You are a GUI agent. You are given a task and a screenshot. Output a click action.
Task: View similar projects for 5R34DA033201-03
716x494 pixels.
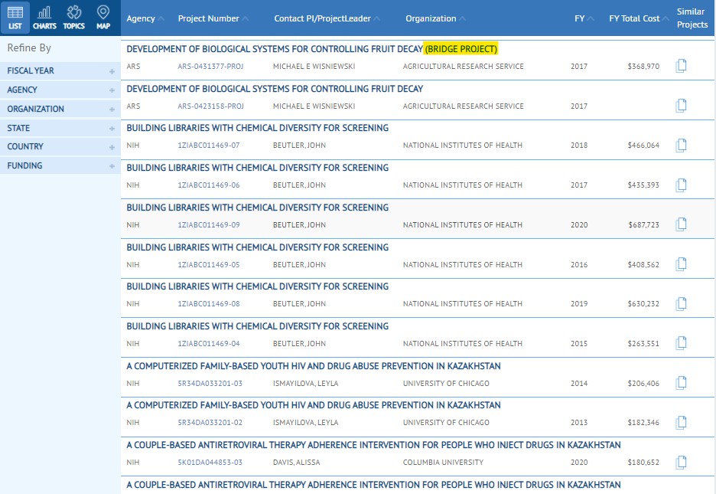tap(681, 383)
